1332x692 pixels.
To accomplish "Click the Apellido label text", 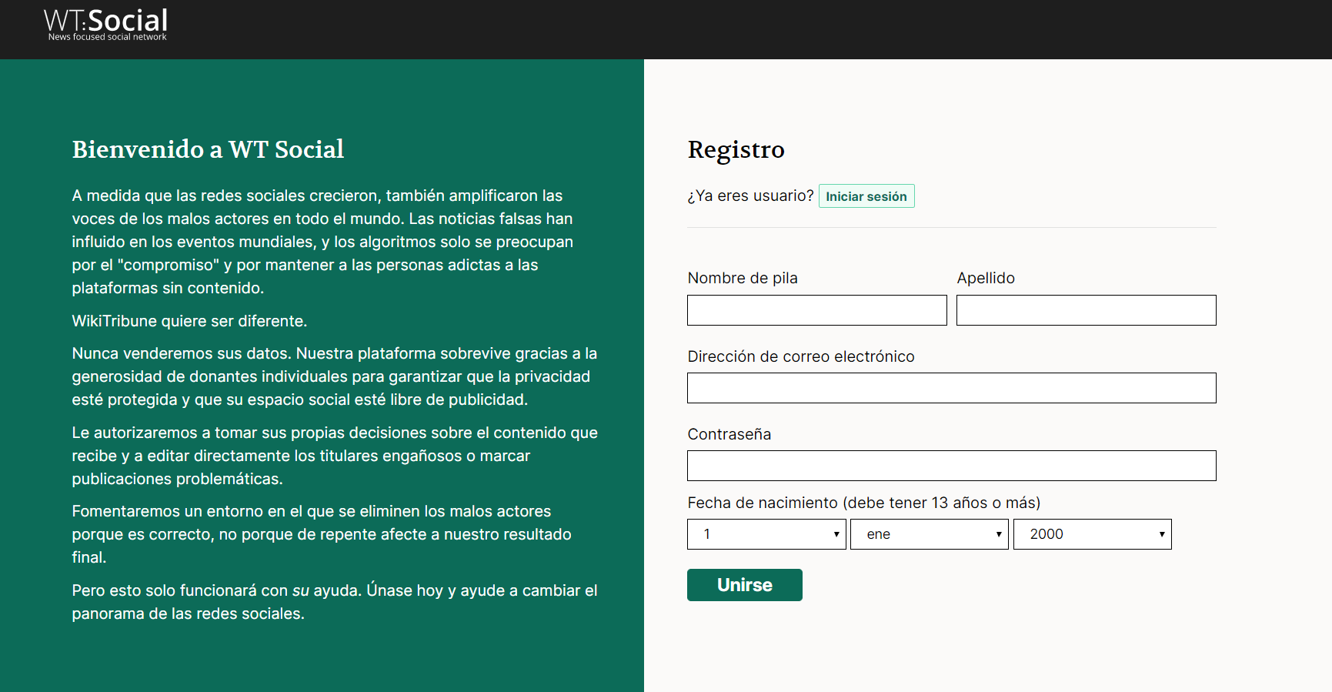I will [x=985, y=278].
